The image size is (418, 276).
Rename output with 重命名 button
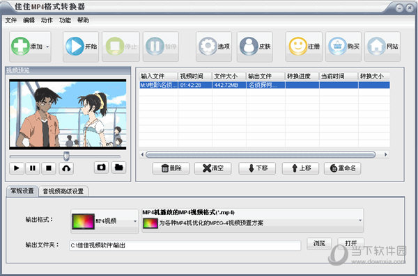click(343, 168)
